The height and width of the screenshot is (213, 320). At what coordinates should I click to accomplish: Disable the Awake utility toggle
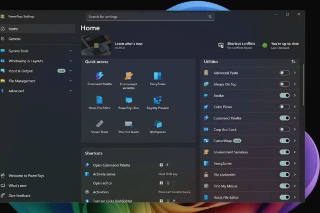284,95
